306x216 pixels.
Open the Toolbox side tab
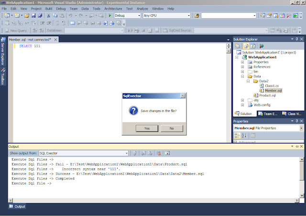(x=3, y=76)
